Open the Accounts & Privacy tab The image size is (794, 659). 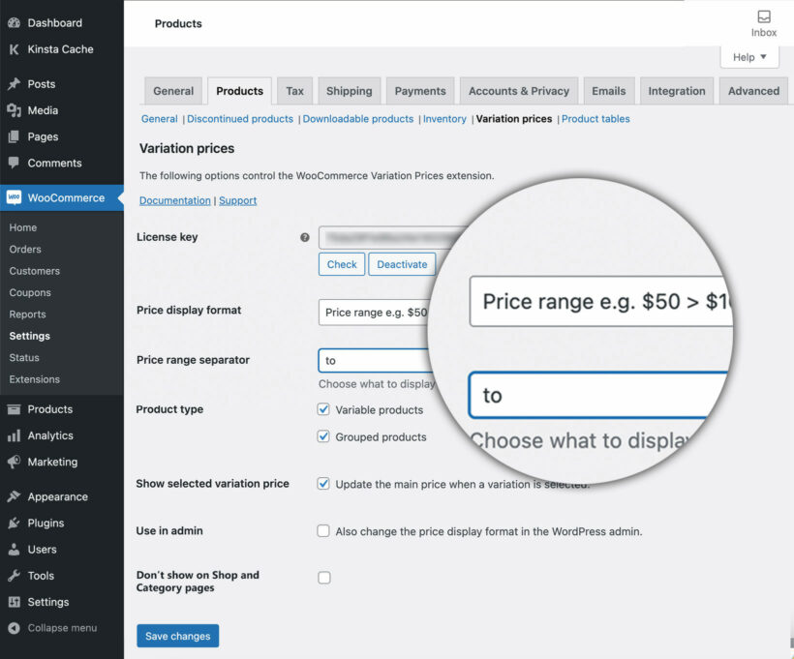[519, 91]
